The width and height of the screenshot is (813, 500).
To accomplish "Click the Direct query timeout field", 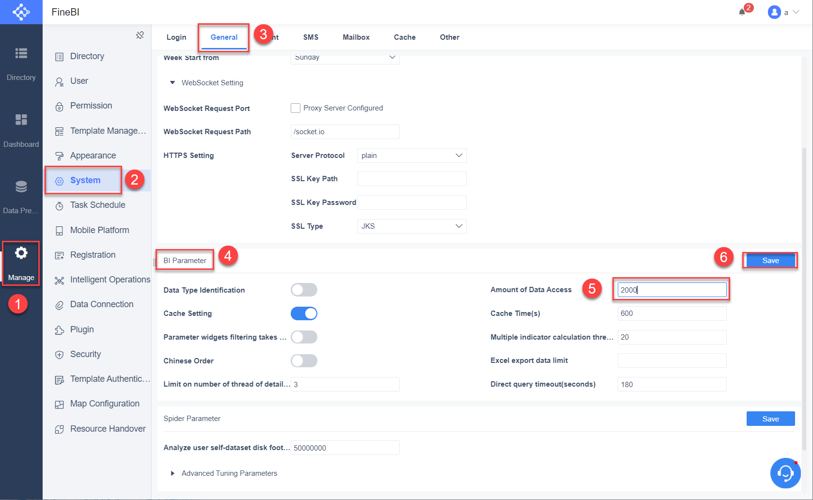I will [672, 384].
